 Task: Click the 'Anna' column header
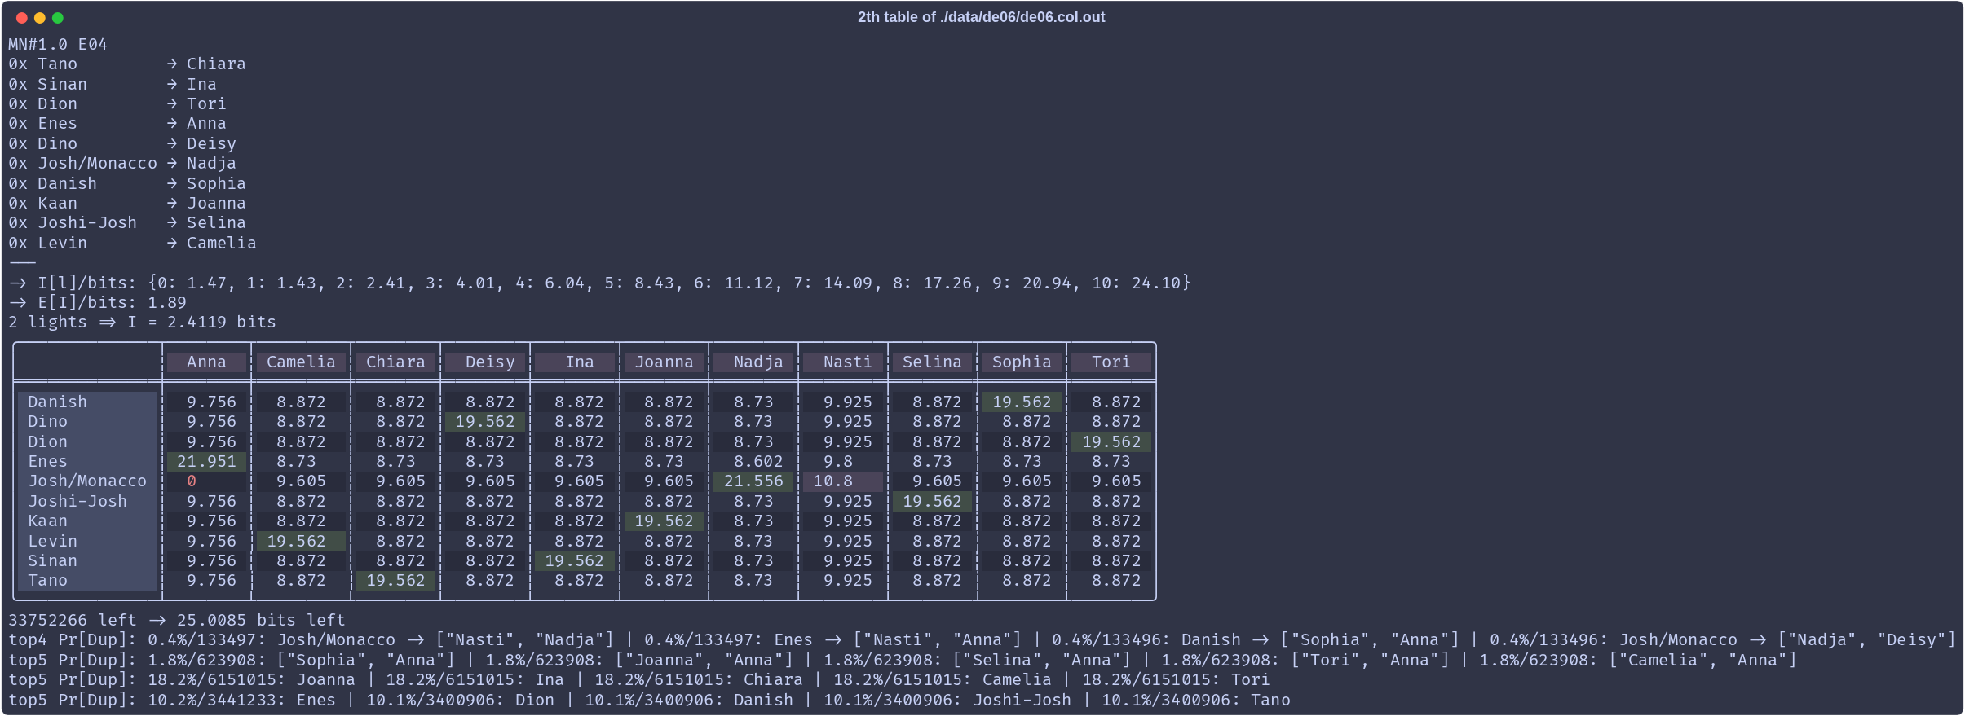(206, 362)
